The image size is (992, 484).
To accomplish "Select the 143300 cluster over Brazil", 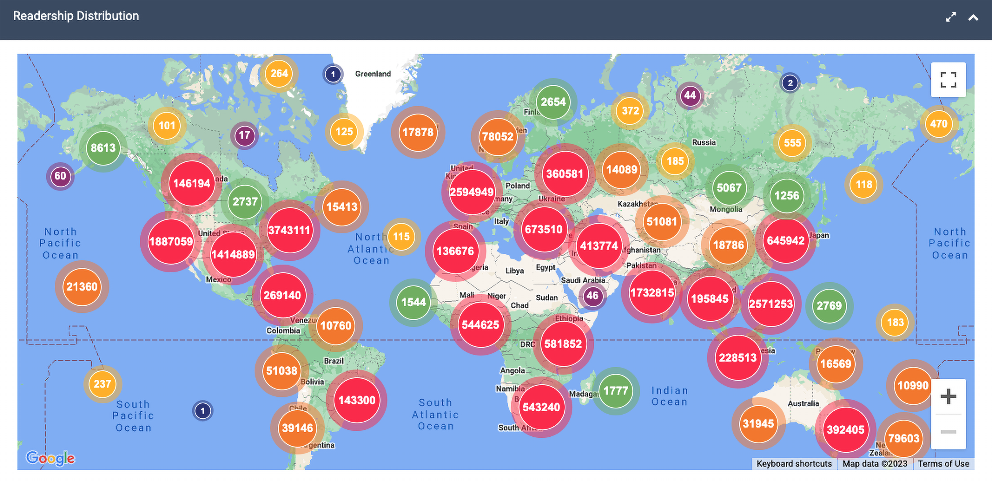I will (357, 400).
